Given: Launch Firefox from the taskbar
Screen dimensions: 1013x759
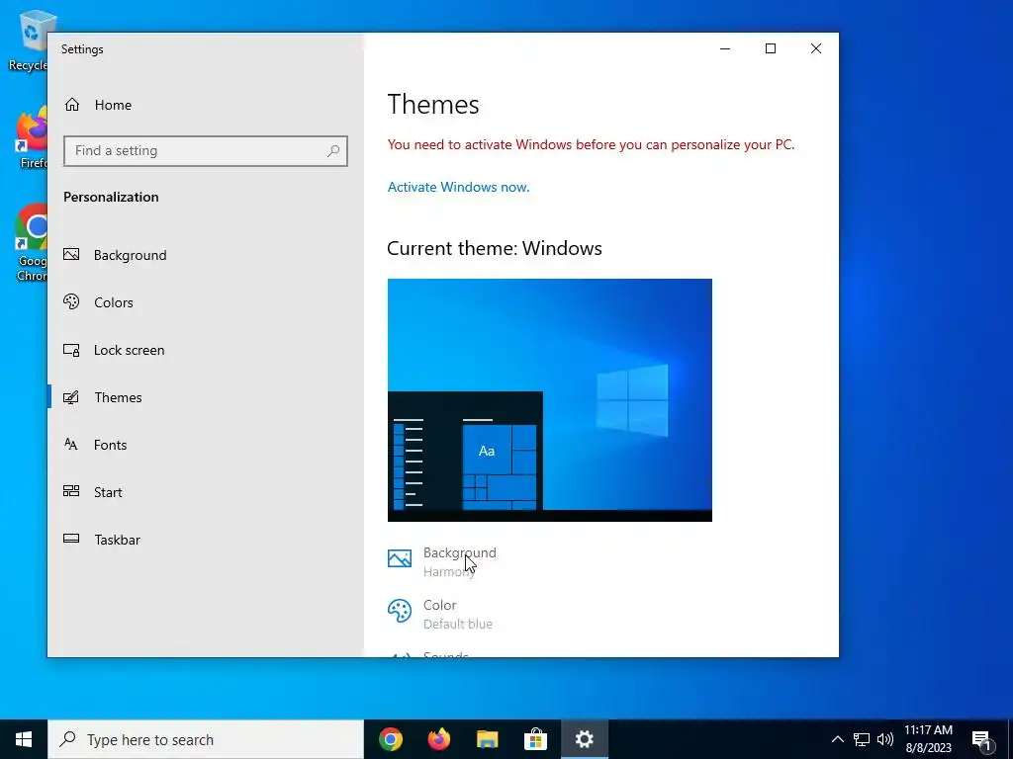Looking at the screenshot, I should click(438, 739).
